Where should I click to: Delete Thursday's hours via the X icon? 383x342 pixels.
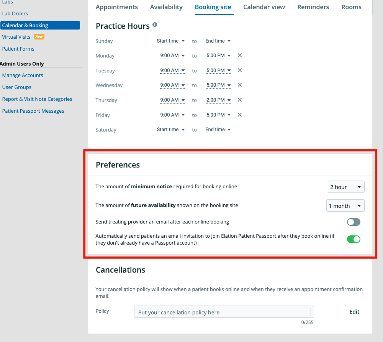pos(239,100)
